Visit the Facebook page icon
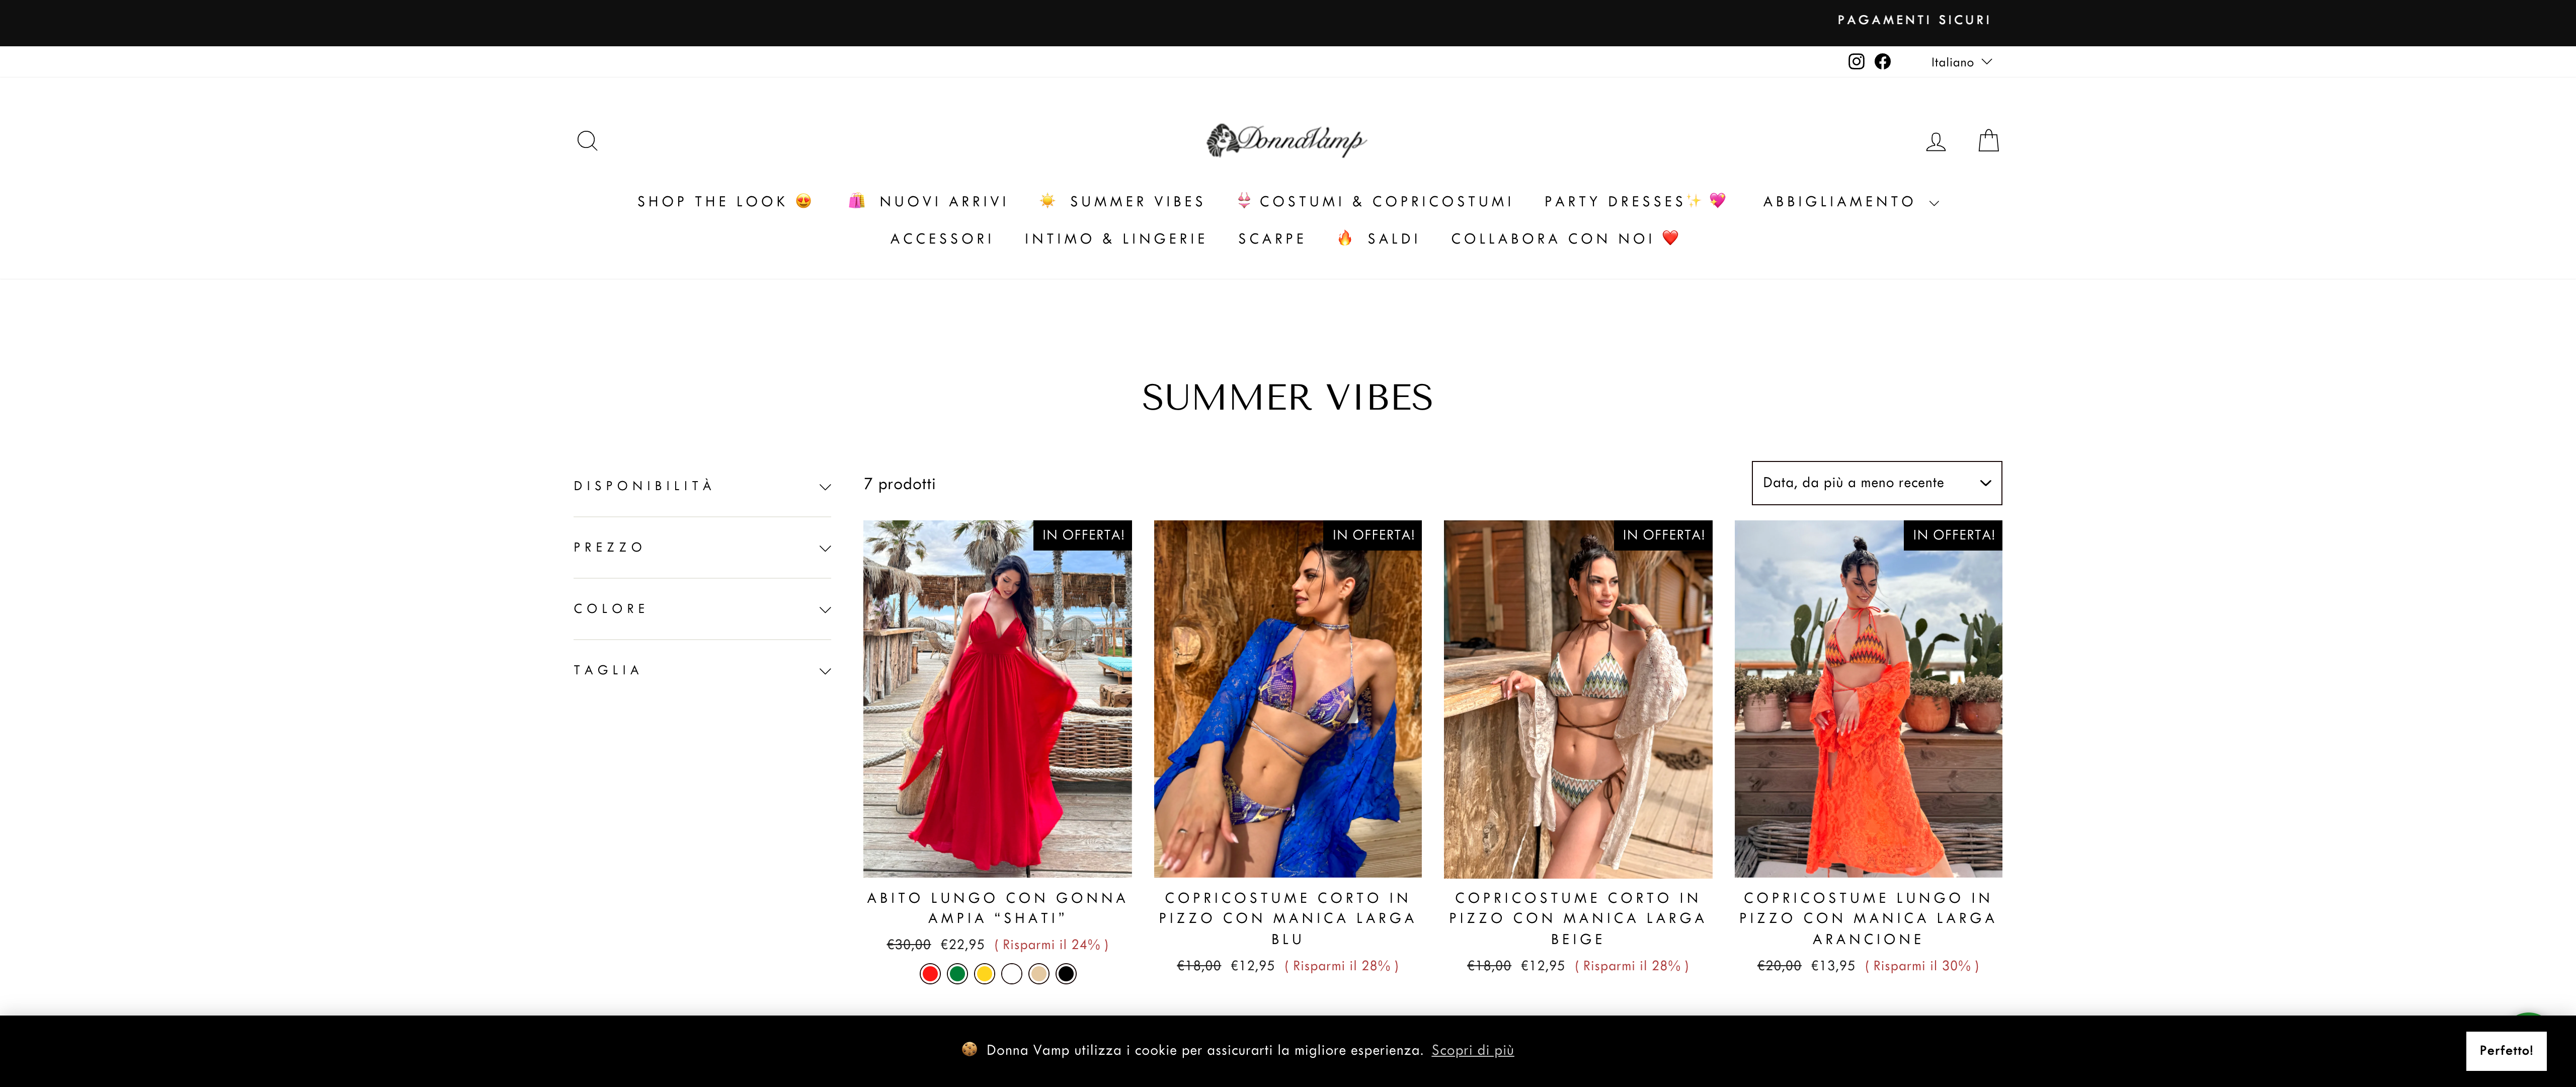Screen dimensions: 2576x1087 tap(1882, 62)
